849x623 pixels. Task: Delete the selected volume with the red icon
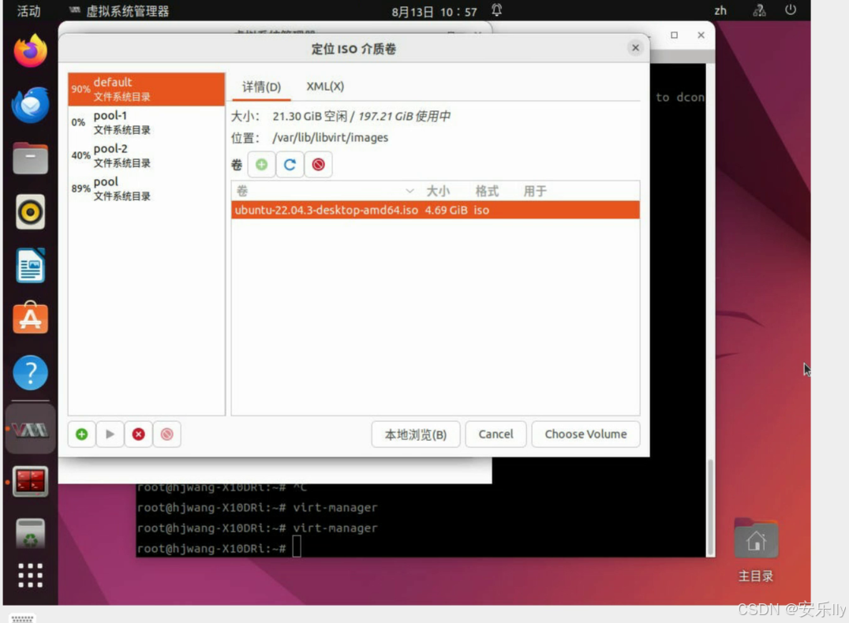point(319,165)
